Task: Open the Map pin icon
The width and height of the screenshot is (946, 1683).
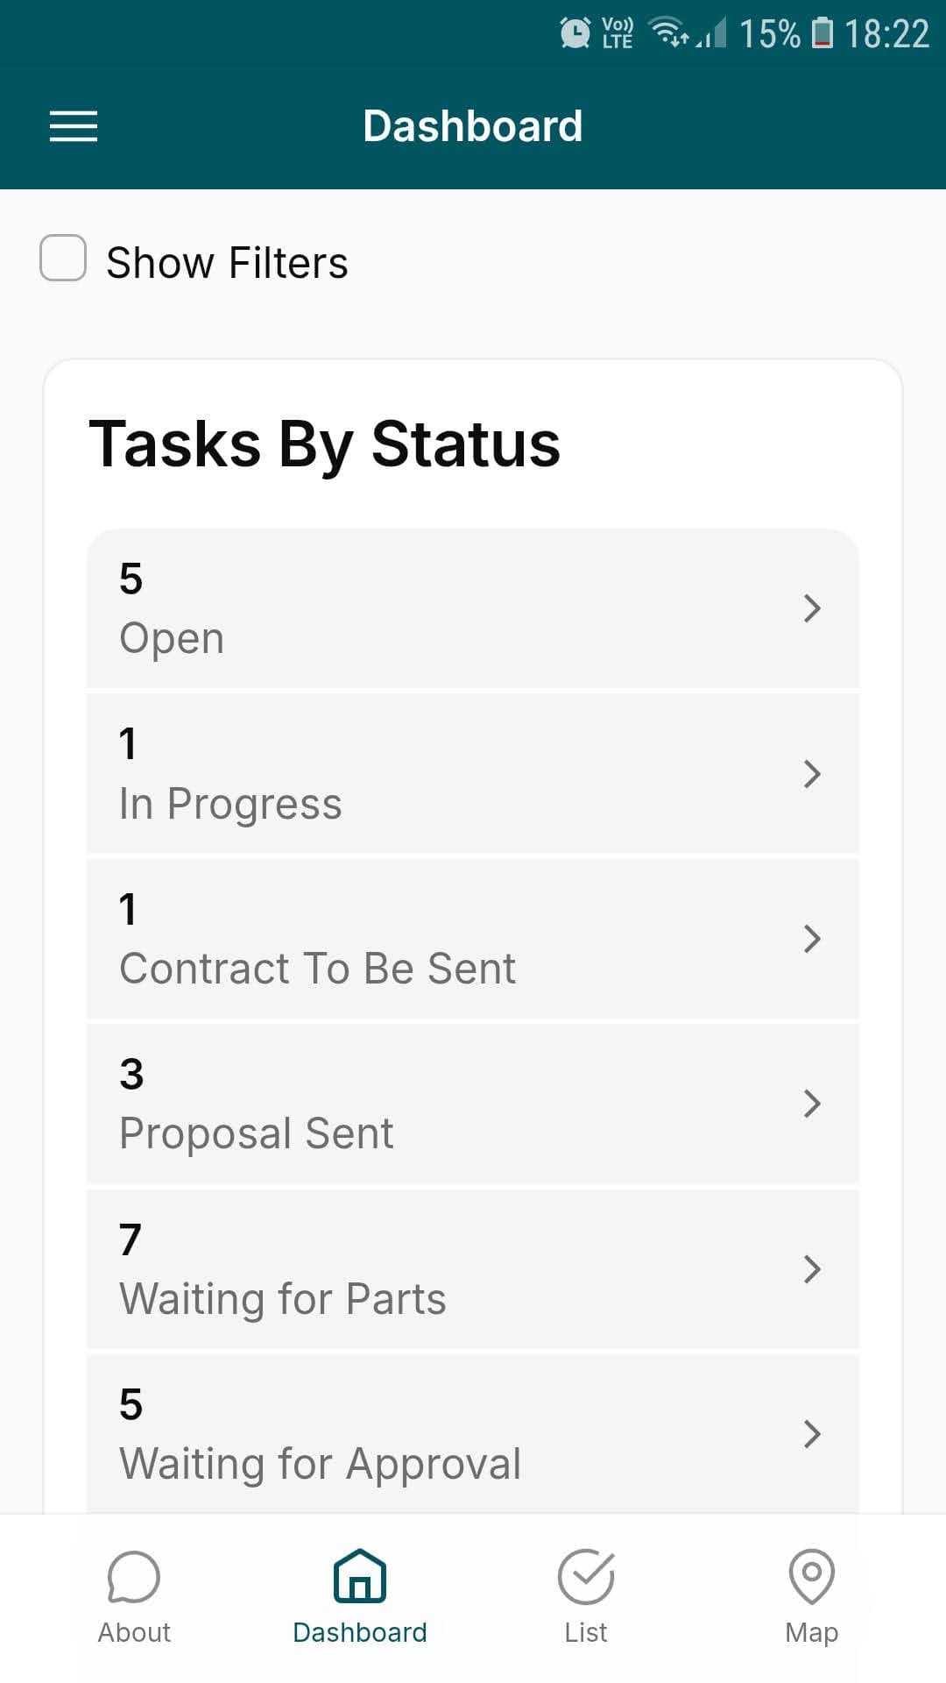Action: click(811, 1575)
